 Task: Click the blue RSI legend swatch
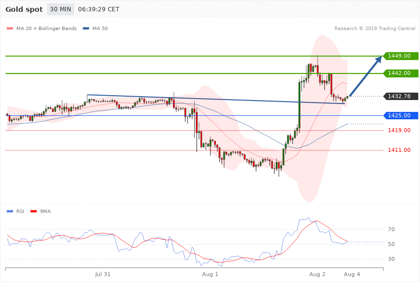(x=10, y=212)
